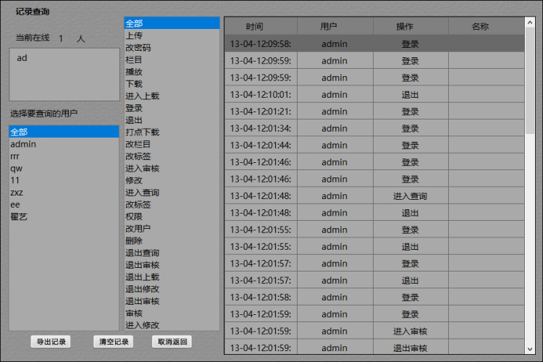This screenshot has width=543, height=362.
Task: Click the 取消返回 cancel button
Action: click(x=172, y=342)
